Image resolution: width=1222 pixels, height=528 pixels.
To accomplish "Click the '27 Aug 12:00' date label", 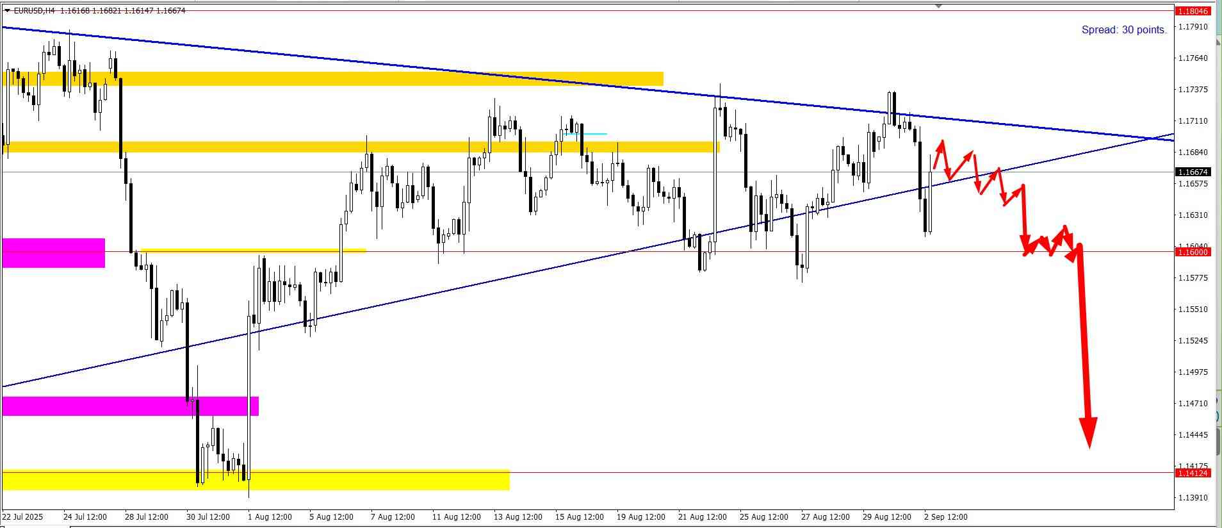I will 826,517.
